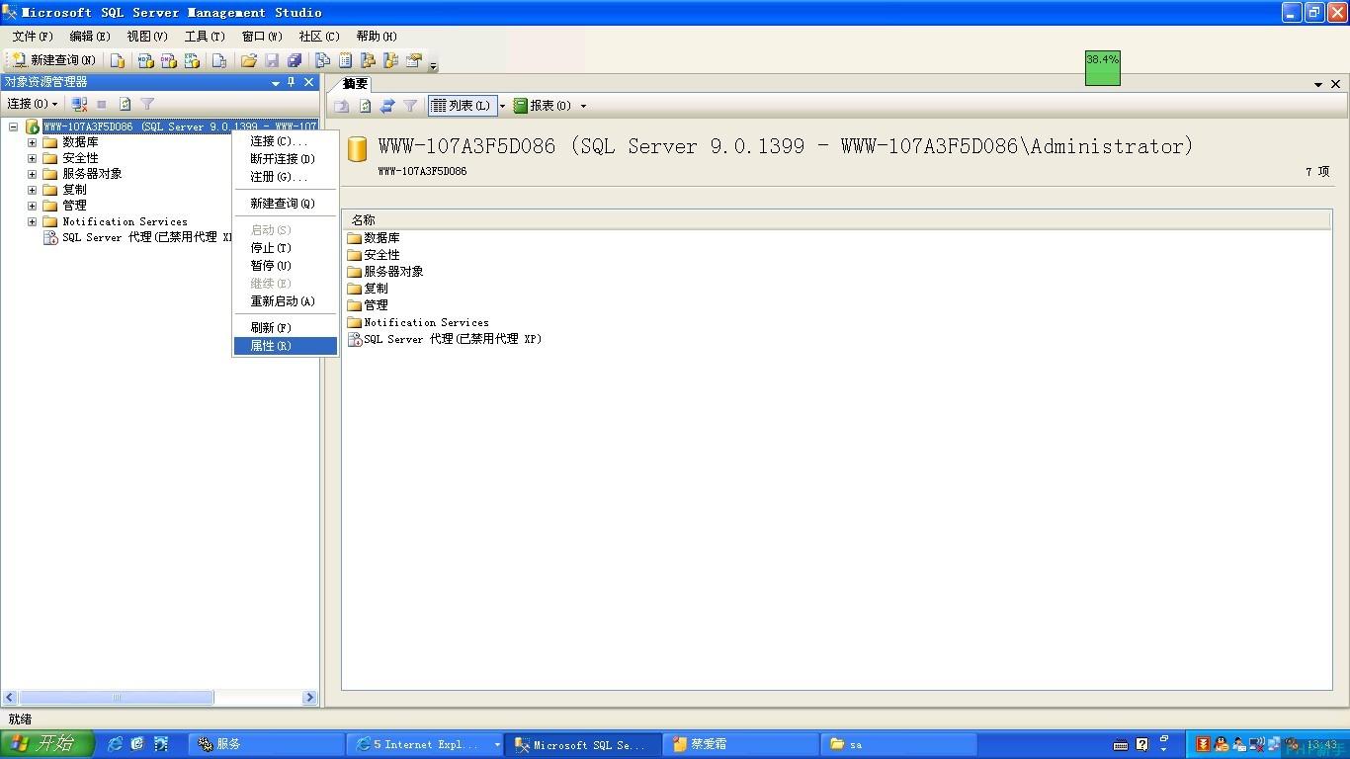Click the Database Engine Query icon

pyautogui.click(x=118, y=60)
